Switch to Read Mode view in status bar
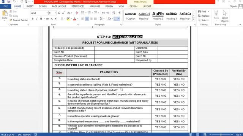This screenshot has width=243, height=136. [191, 134]
